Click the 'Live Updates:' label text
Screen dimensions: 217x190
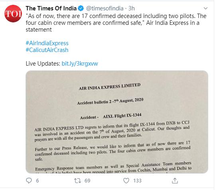click(x=43, y=64)
